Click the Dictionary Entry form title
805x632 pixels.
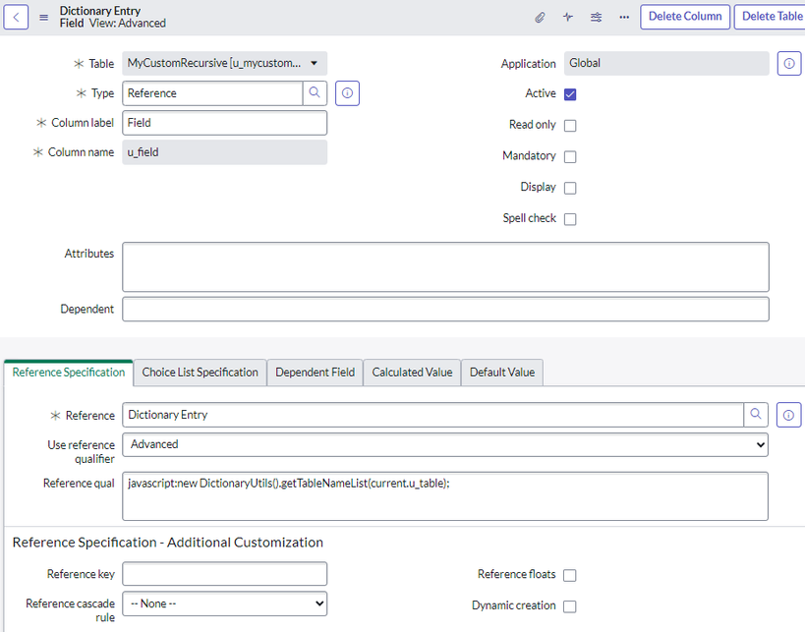[x=100, y=11]
